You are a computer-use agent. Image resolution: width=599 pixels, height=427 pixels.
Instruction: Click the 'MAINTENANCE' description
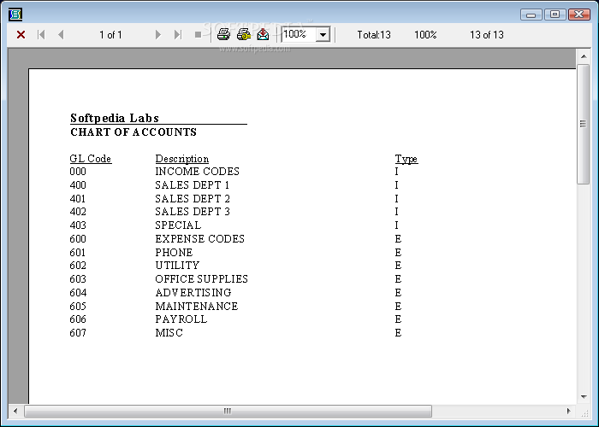(197, 306)
